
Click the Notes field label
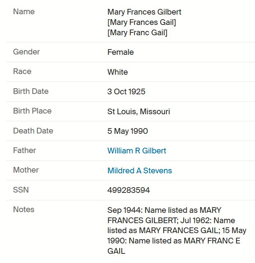(24, 210)
